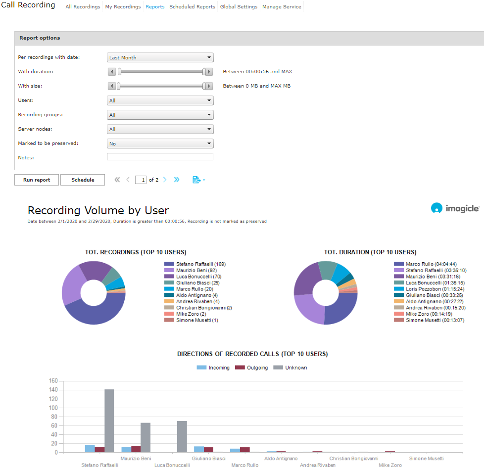This screenshot has height=470, width=484.
Task: Open the Last Month date dropdown
Action: 160,57
